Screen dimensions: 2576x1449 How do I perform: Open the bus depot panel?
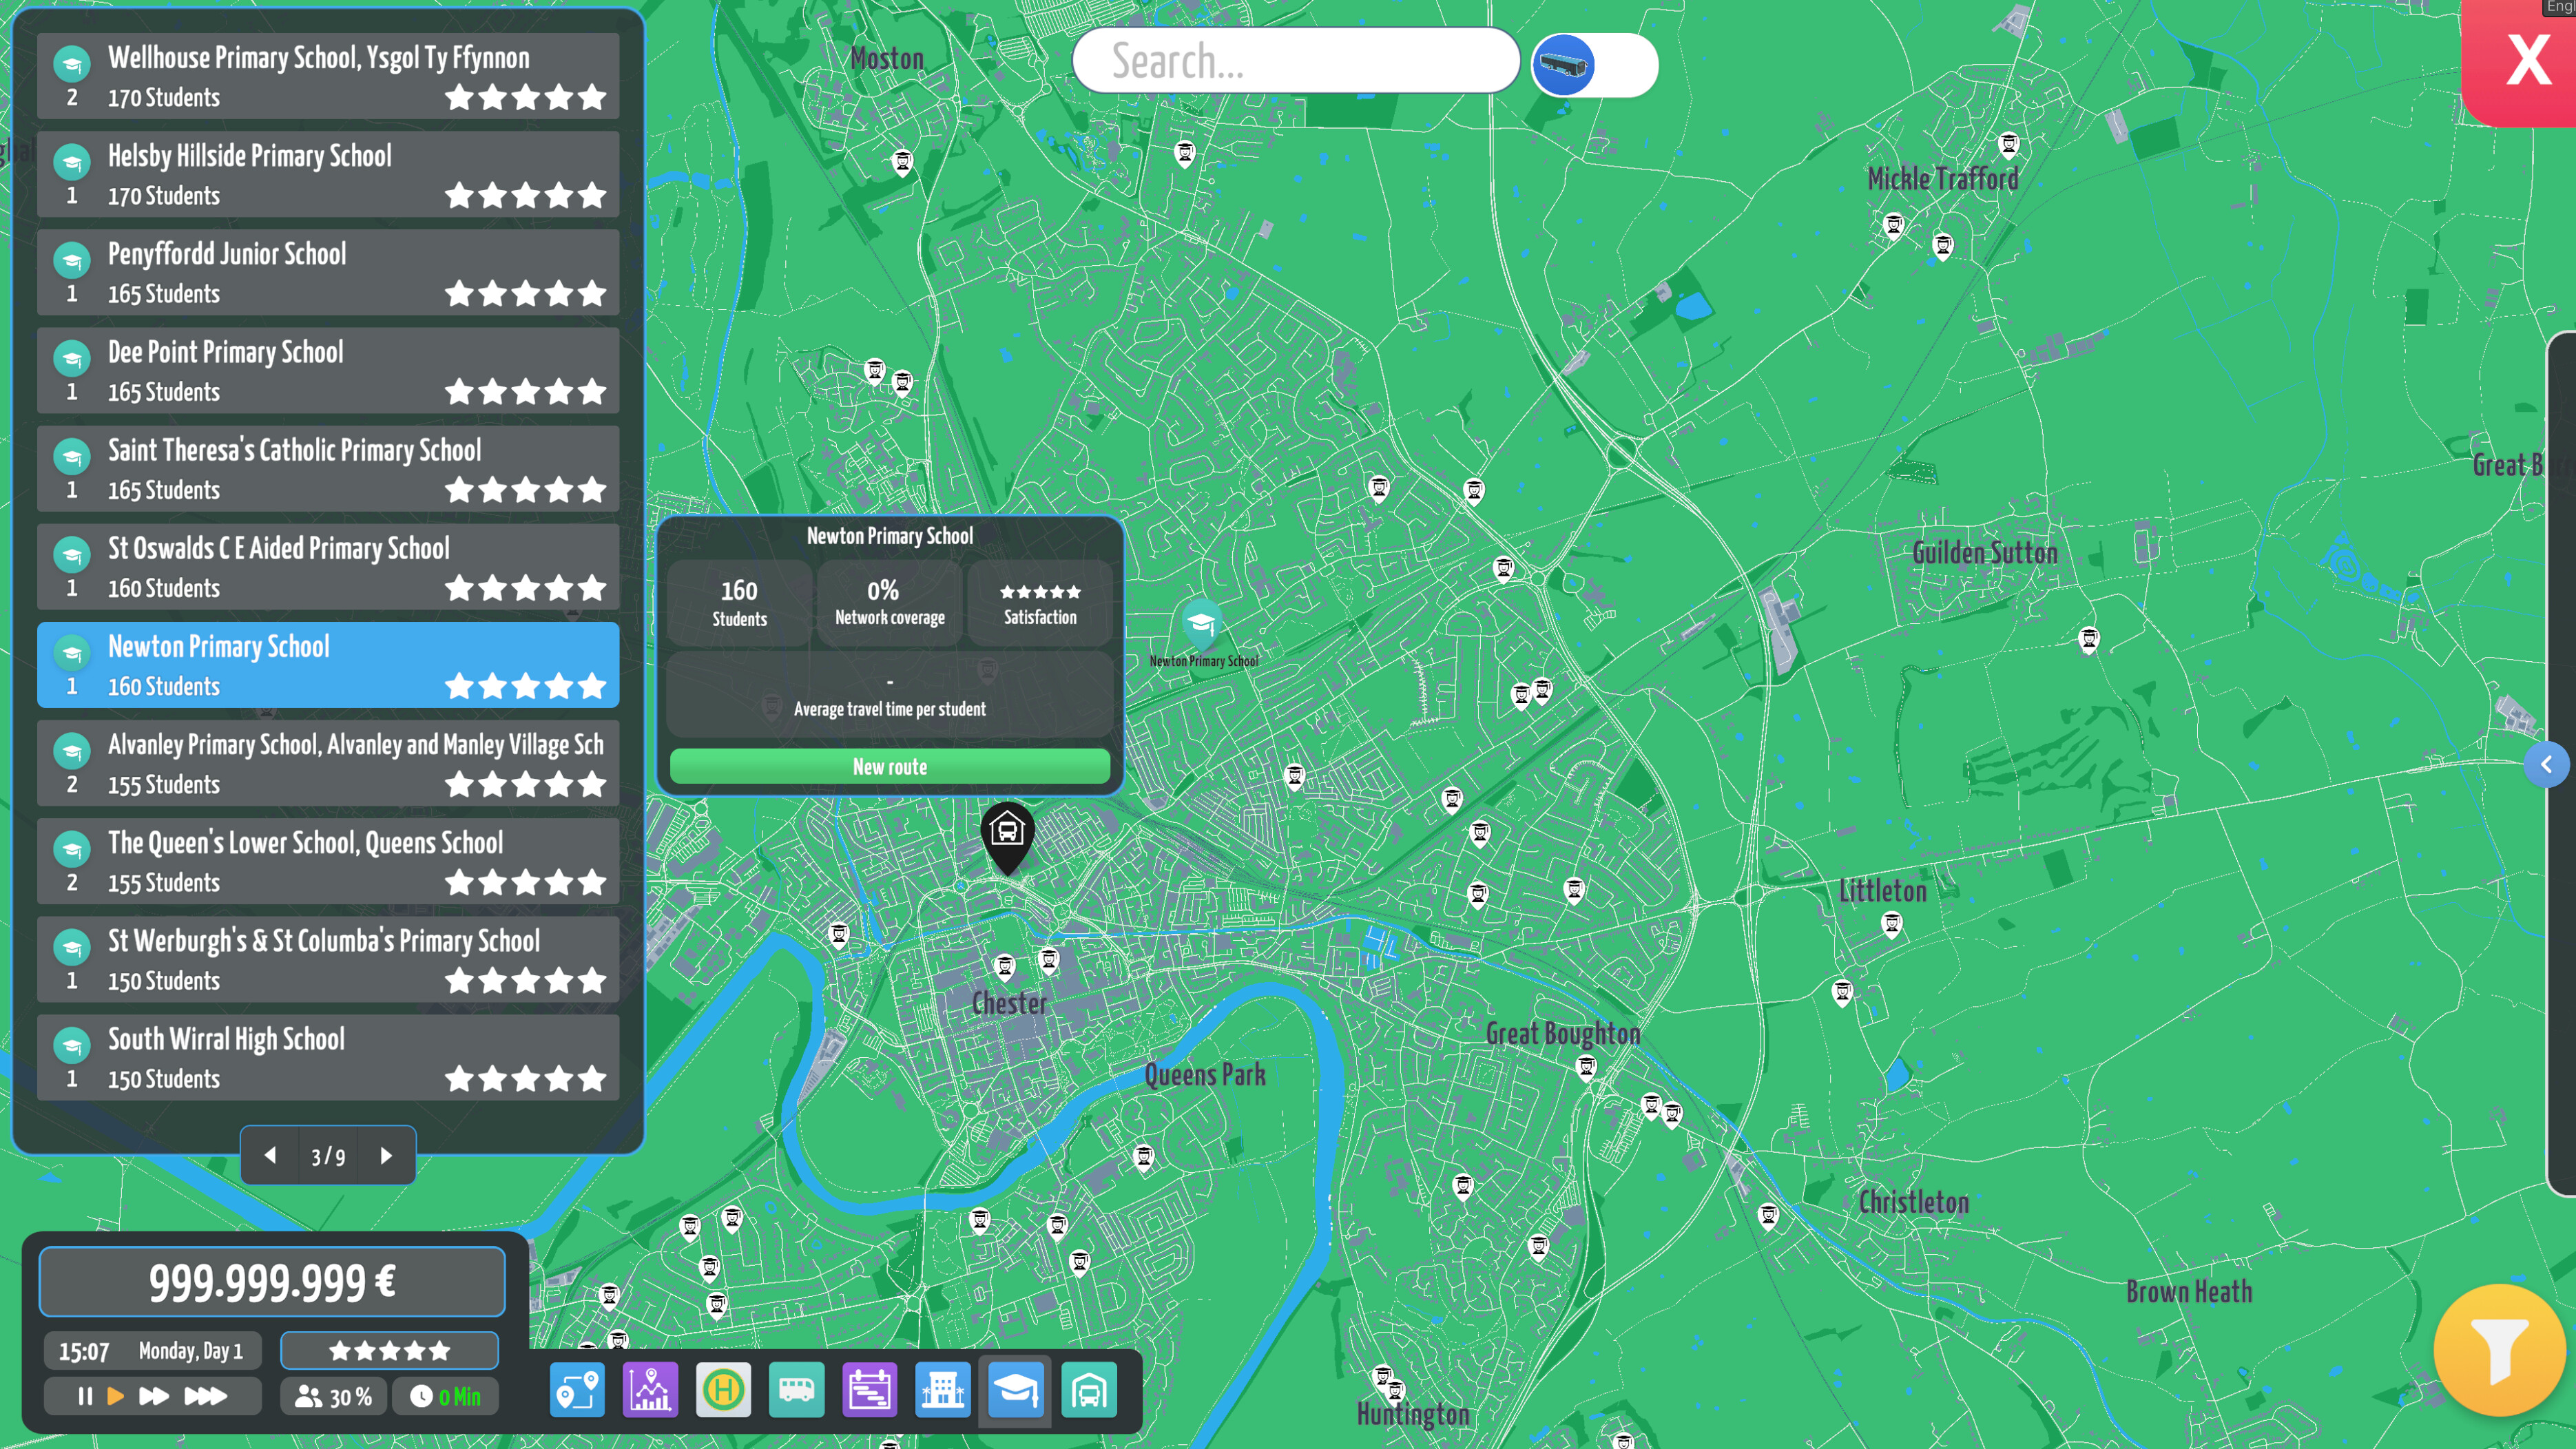point(1089,1389)
